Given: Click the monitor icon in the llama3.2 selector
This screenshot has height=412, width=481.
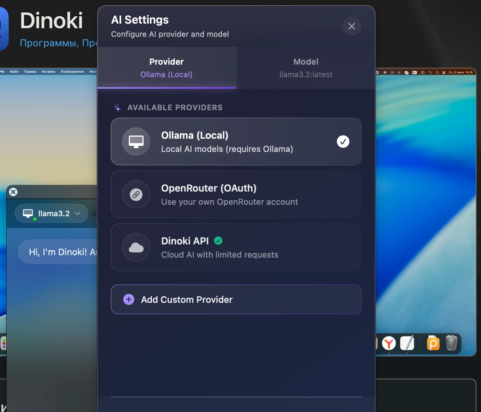Looking at the screenshot, I should pyautogui.click(x=28, y=213).
